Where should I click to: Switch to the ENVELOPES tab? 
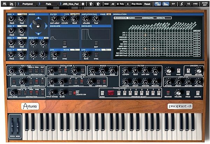pos(149,18)
